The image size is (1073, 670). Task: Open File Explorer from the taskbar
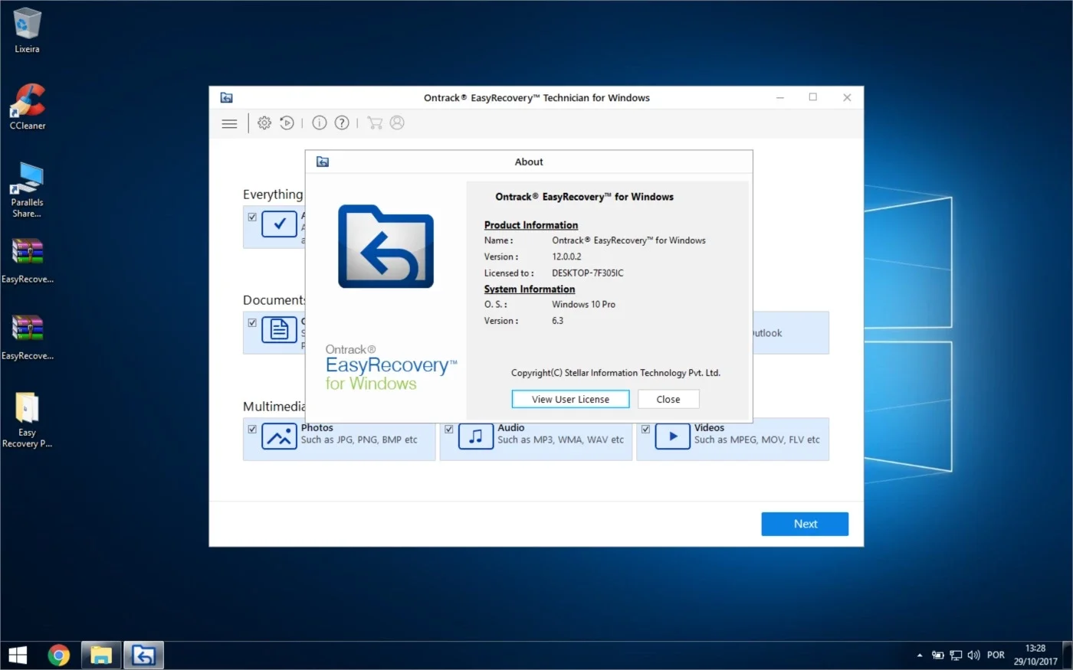(x=101, y=655)
